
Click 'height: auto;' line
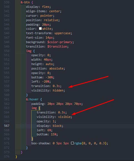43,64
